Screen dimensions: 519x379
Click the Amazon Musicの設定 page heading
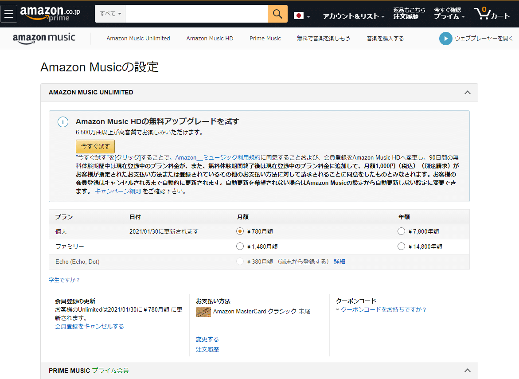[99, 67]
